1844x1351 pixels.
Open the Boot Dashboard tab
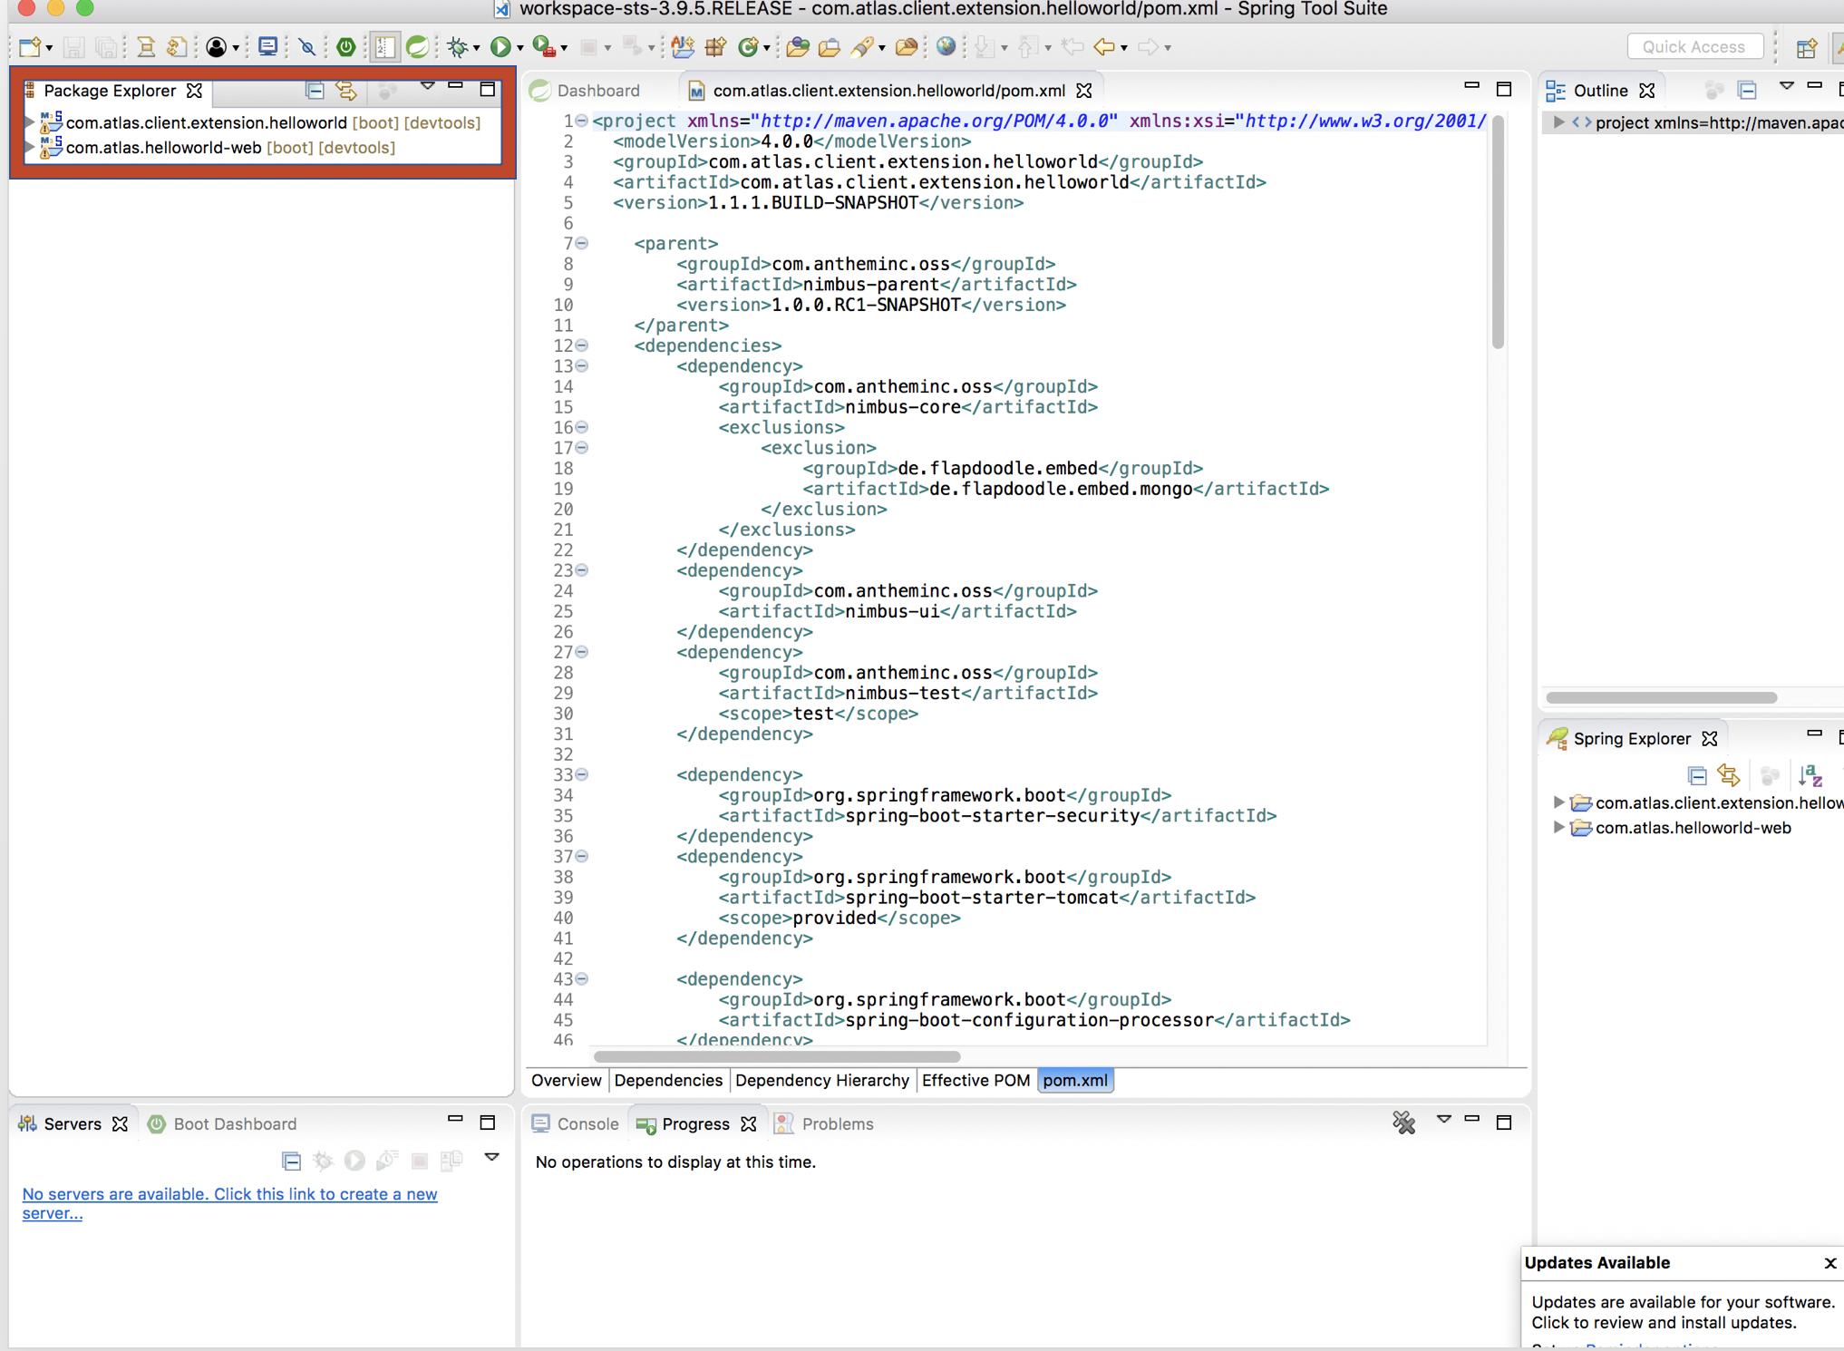[234, 1123]
